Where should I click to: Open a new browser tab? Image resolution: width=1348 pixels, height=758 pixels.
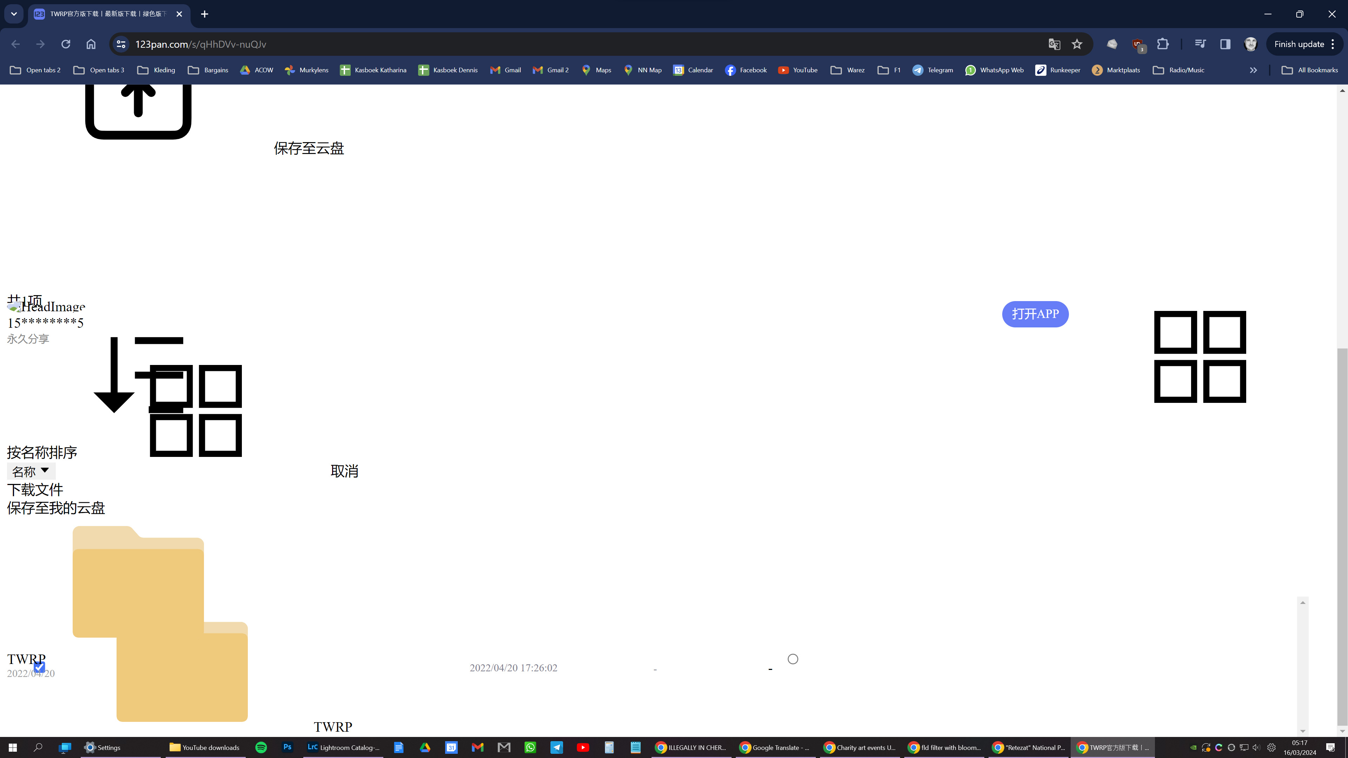205,14
